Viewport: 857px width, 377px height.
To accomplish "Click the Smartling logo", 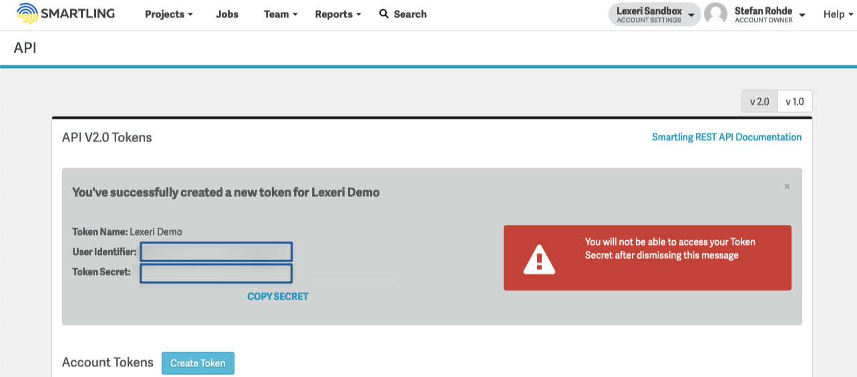I will click(x=65, y=13).
